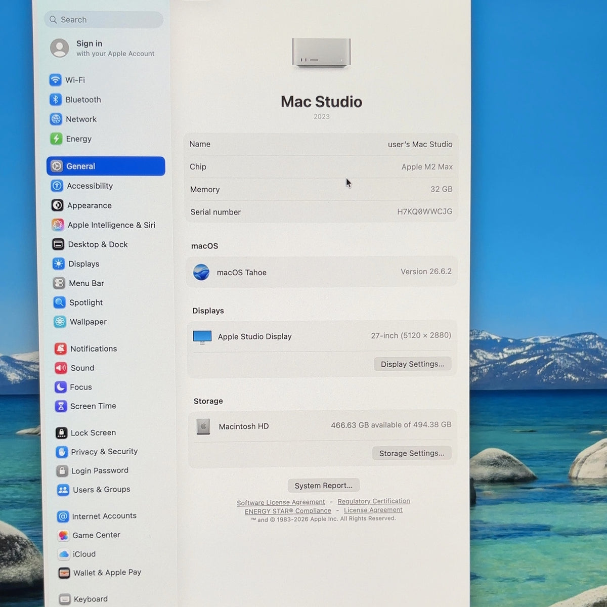Open Menu Bar settings icon
Viewport: 607px width, 607px height.
tap(59, 283)
